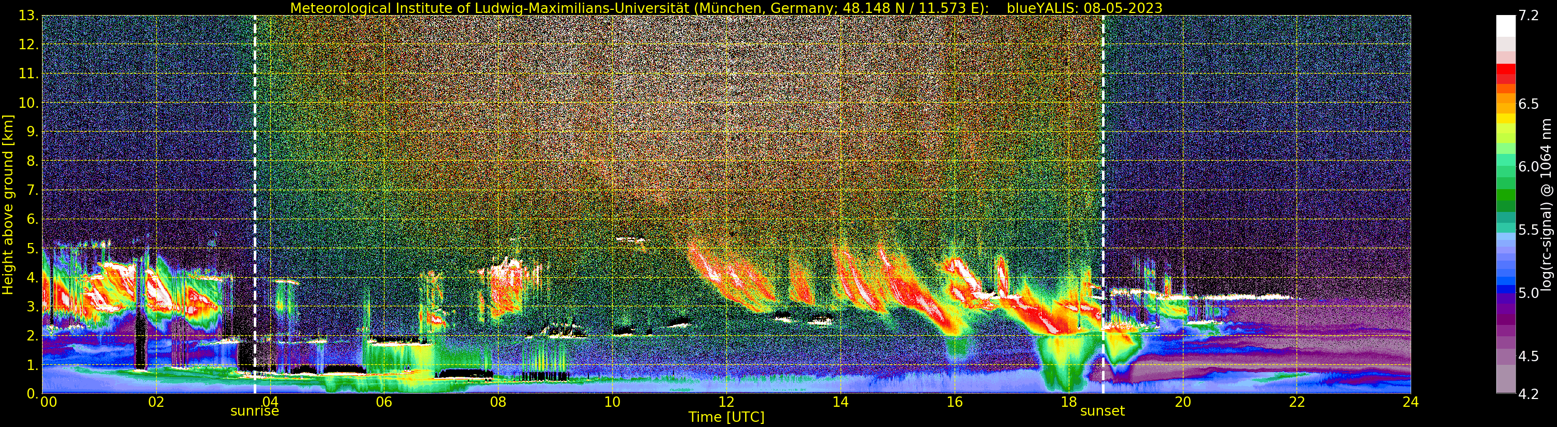Click the height tick label '11.'

29,74
